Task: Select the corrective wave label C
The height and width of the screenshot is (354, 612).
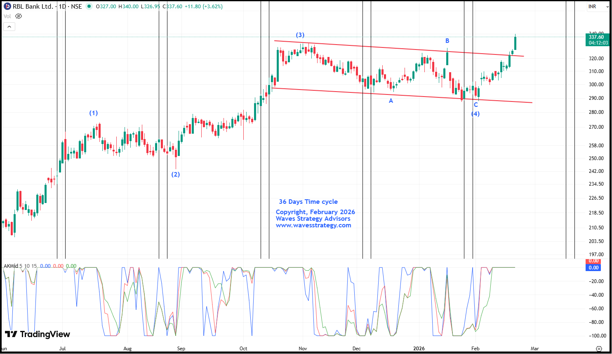Action: click(x=475, y=105)
